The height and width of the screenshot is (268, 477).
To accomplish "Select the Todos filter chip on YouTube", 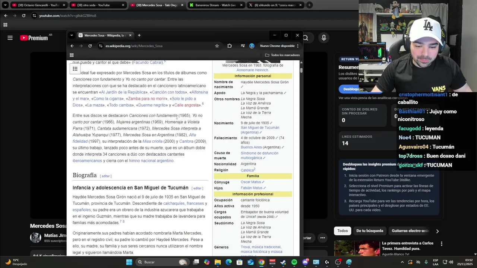I will tap(342, 231).
